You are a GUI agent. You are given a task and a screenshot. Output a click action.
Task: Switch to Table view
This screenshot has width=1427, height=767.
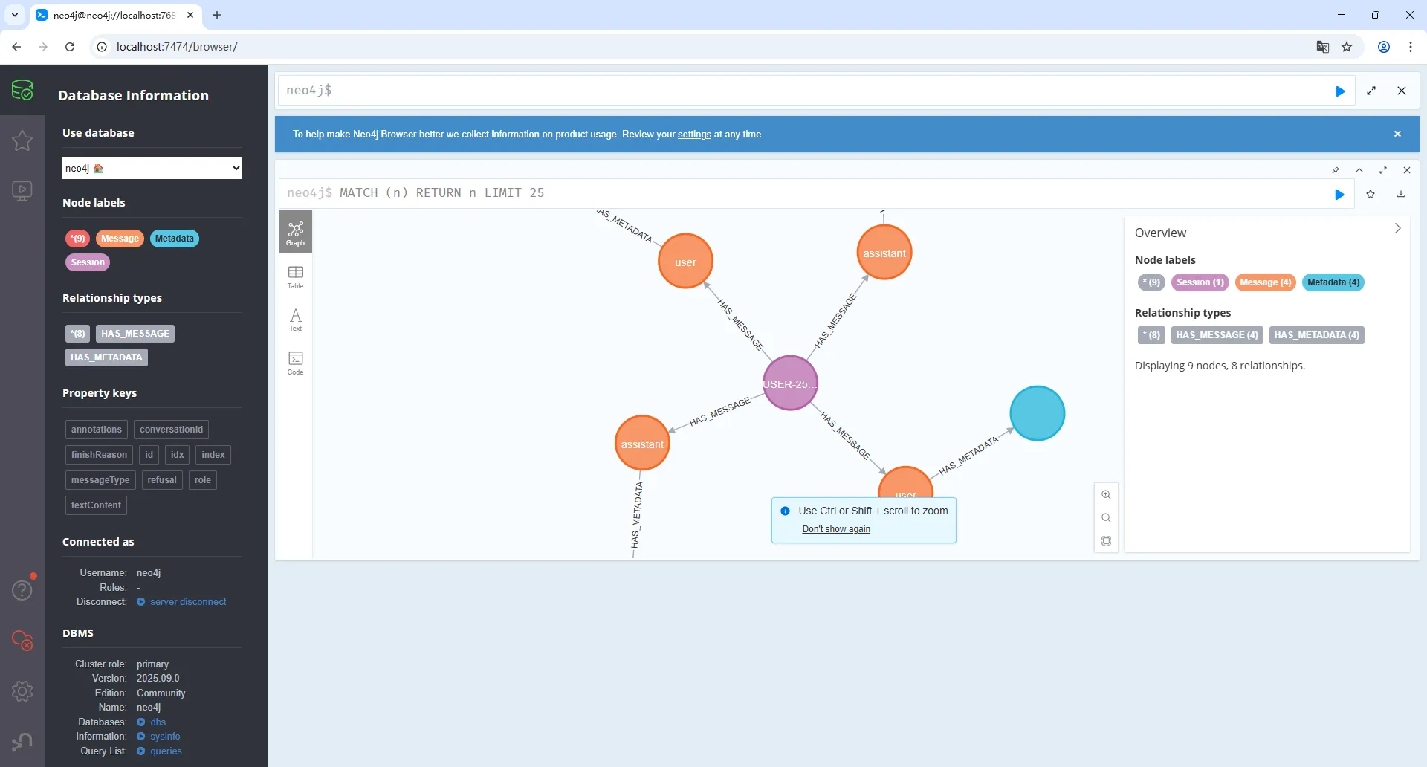coord(295,276)
